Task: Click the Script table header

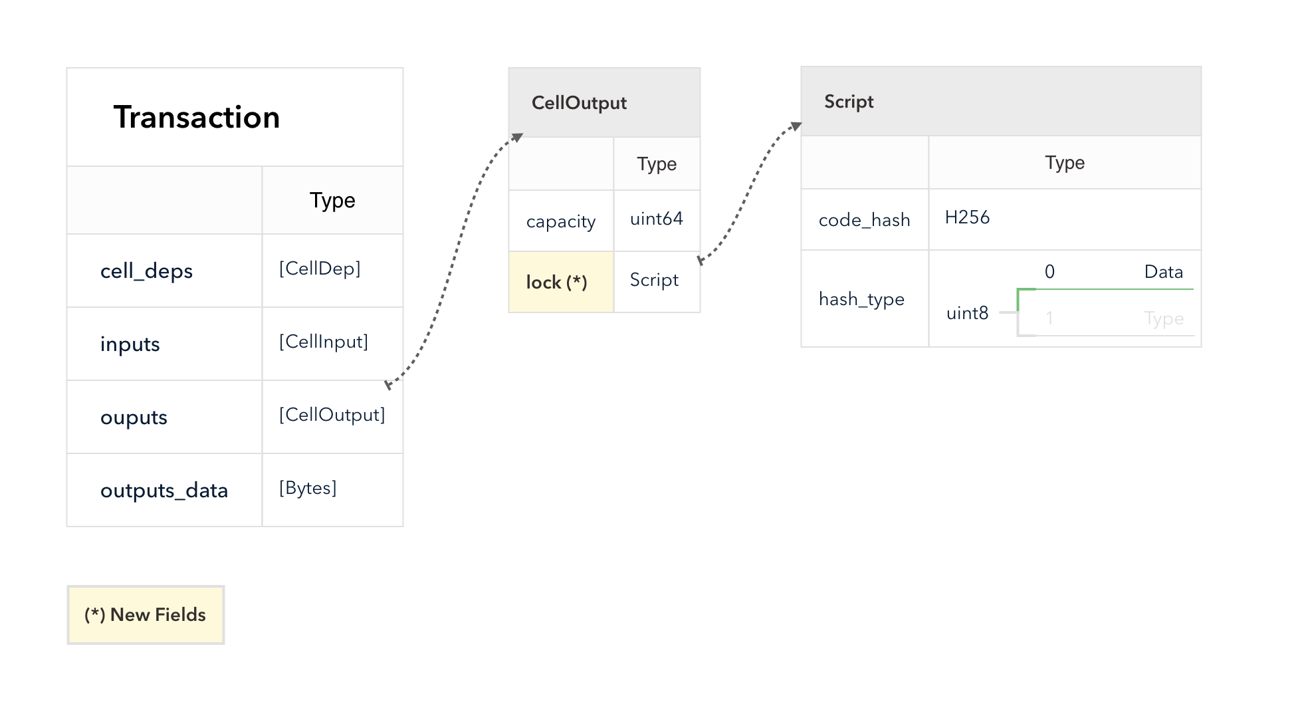Action: pos(849,102)
